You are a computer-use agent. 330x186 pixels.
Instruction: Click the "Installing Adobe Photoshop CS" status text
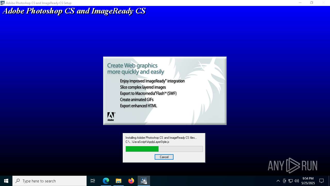click(x=161, y=138)
